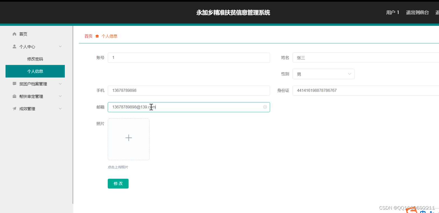Expand the 帮扶审定管理 chevron
Viewport: 439px width, 213px height.
(x=60, y=96)
